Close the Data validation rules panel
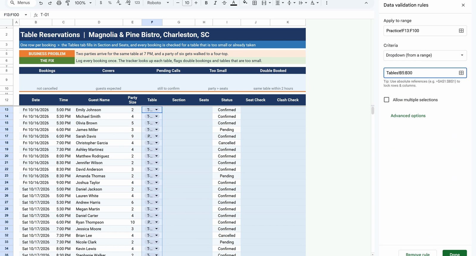476x256 pixels. tap(463, 5)
